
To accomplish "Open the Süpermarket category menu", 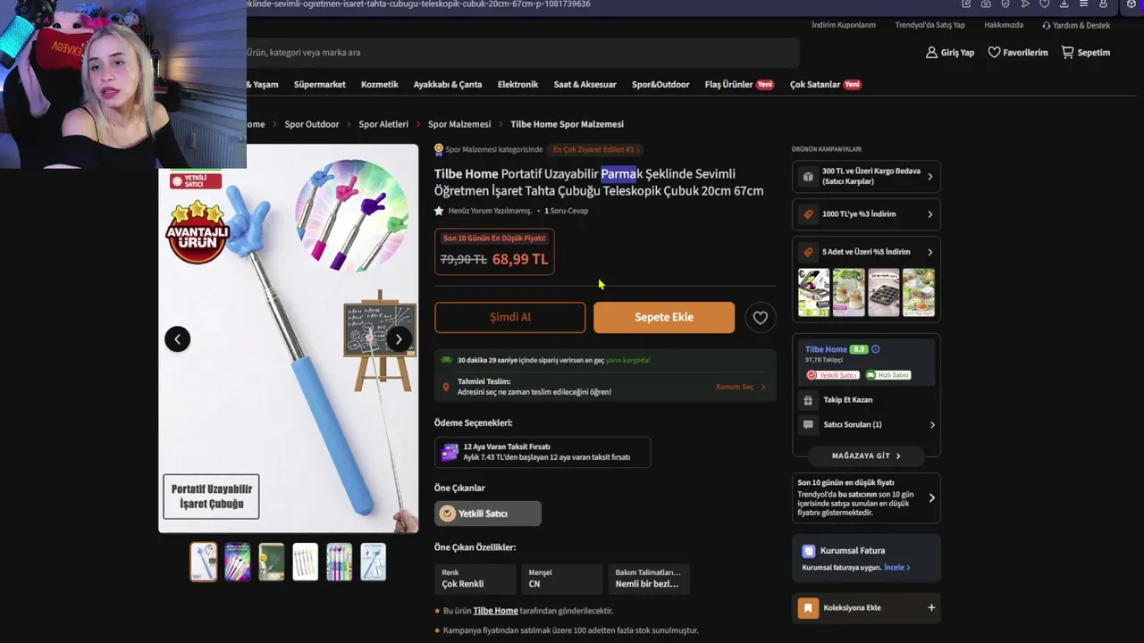I will click(x=320, y=85).
